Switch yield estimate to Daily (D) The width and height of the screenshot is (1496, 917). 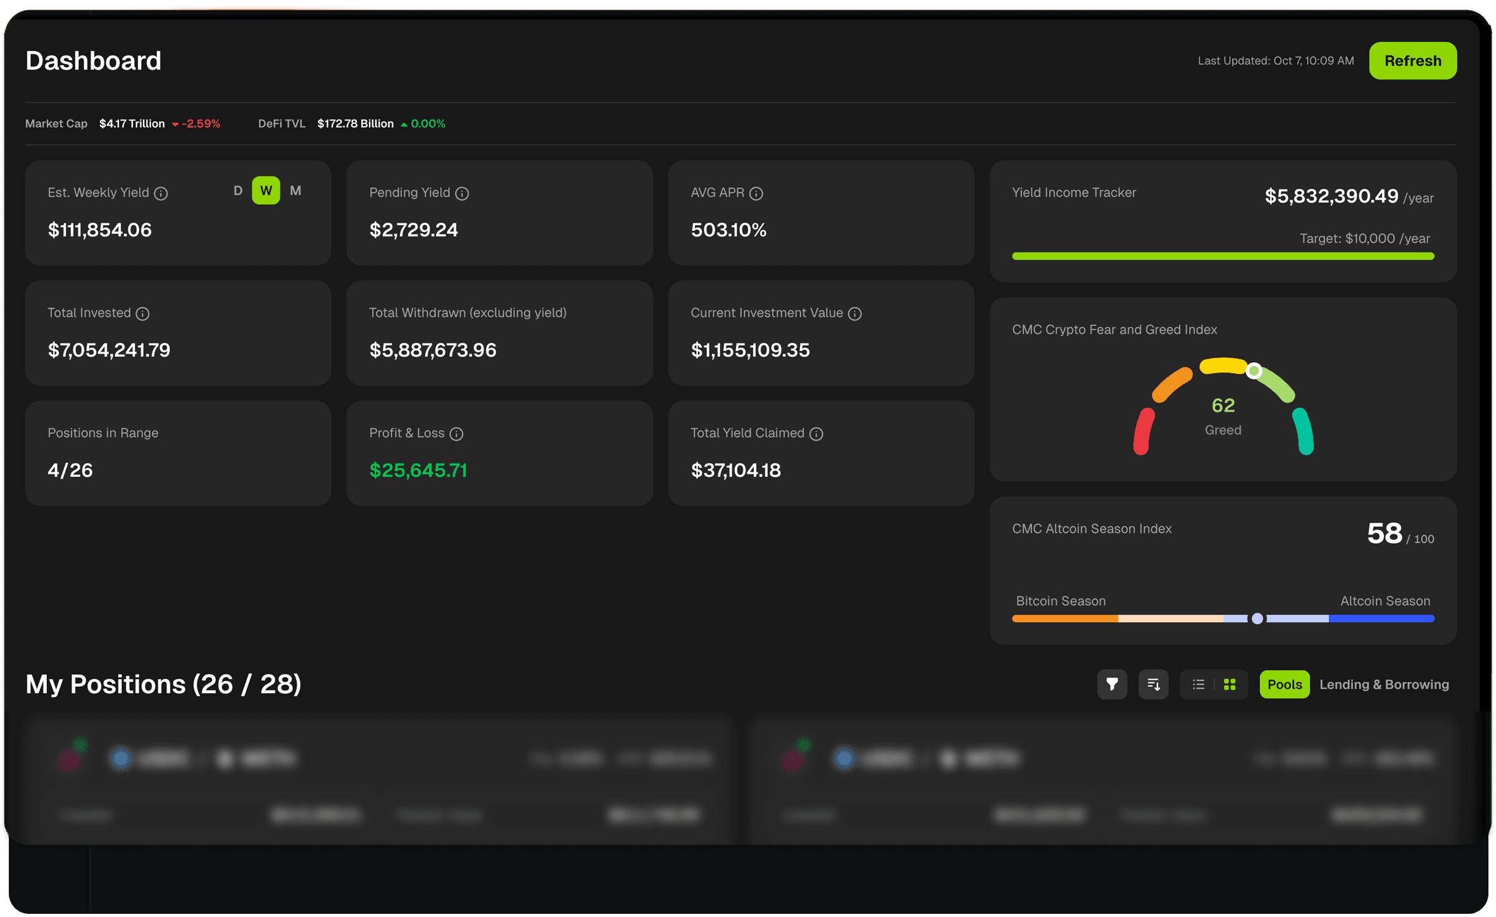(238, 191)
